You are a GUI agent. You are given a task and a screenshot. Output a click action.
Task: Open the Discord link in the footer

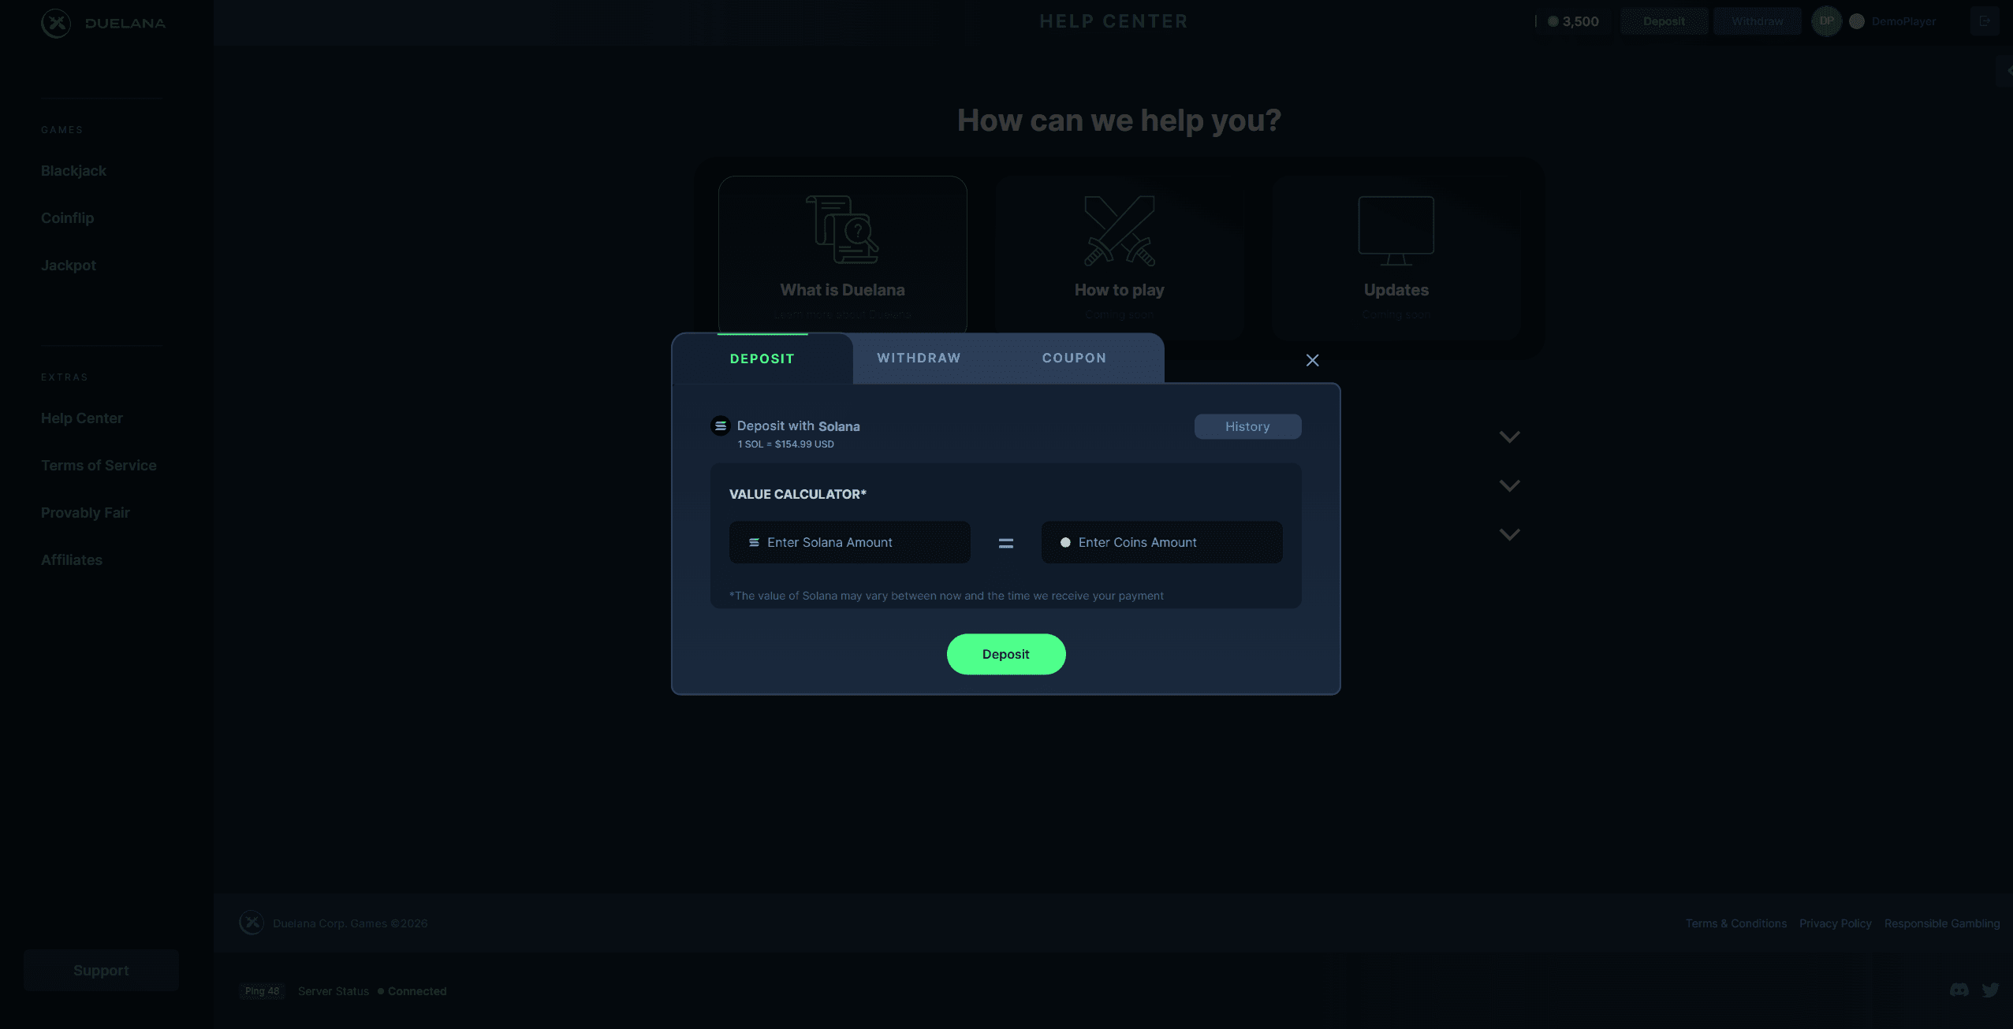click(1959, 990)
